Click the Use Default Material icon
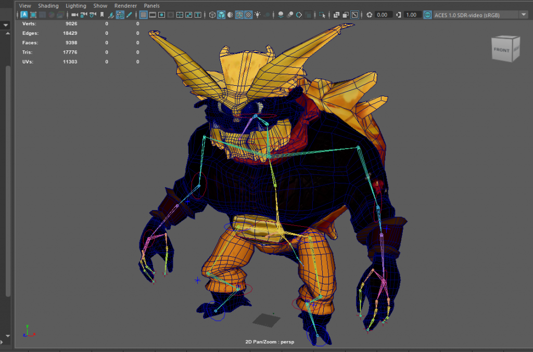Viewport: 533px width, 352px height. click(230, 15)
